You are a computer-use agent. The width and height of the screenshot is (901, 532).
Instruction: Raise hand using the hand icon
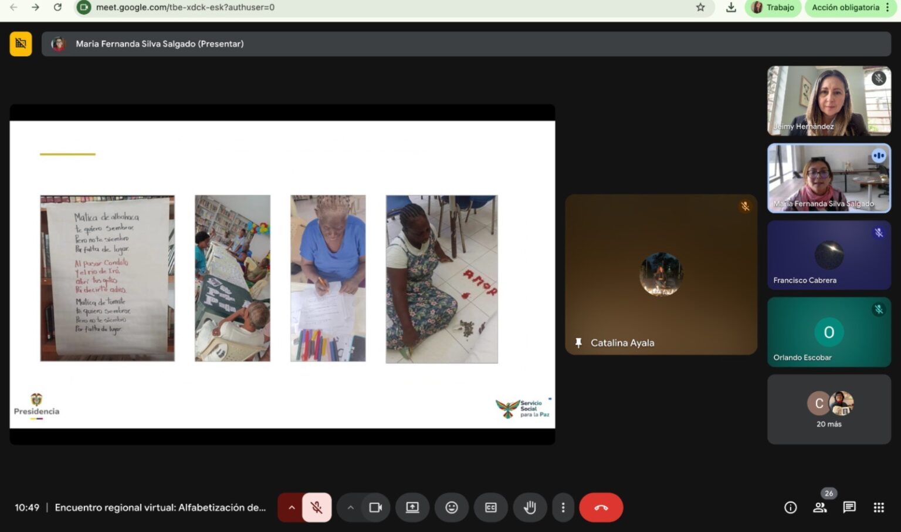[x=530, y=507]
